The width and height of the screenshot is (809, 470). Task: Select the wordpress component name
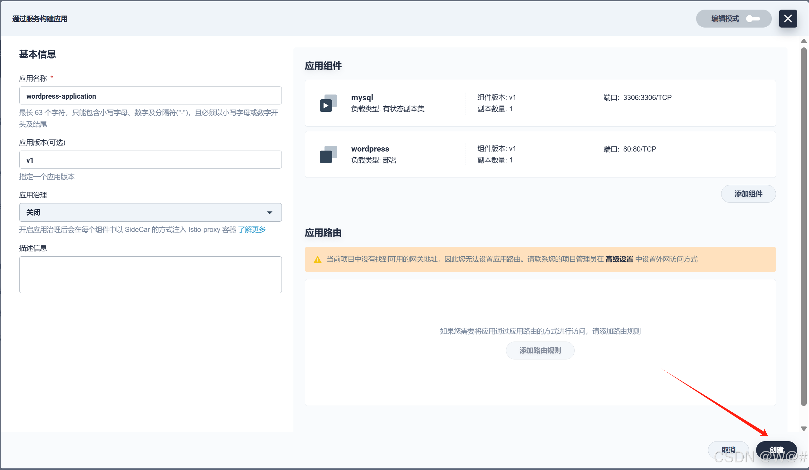point(370,149)
